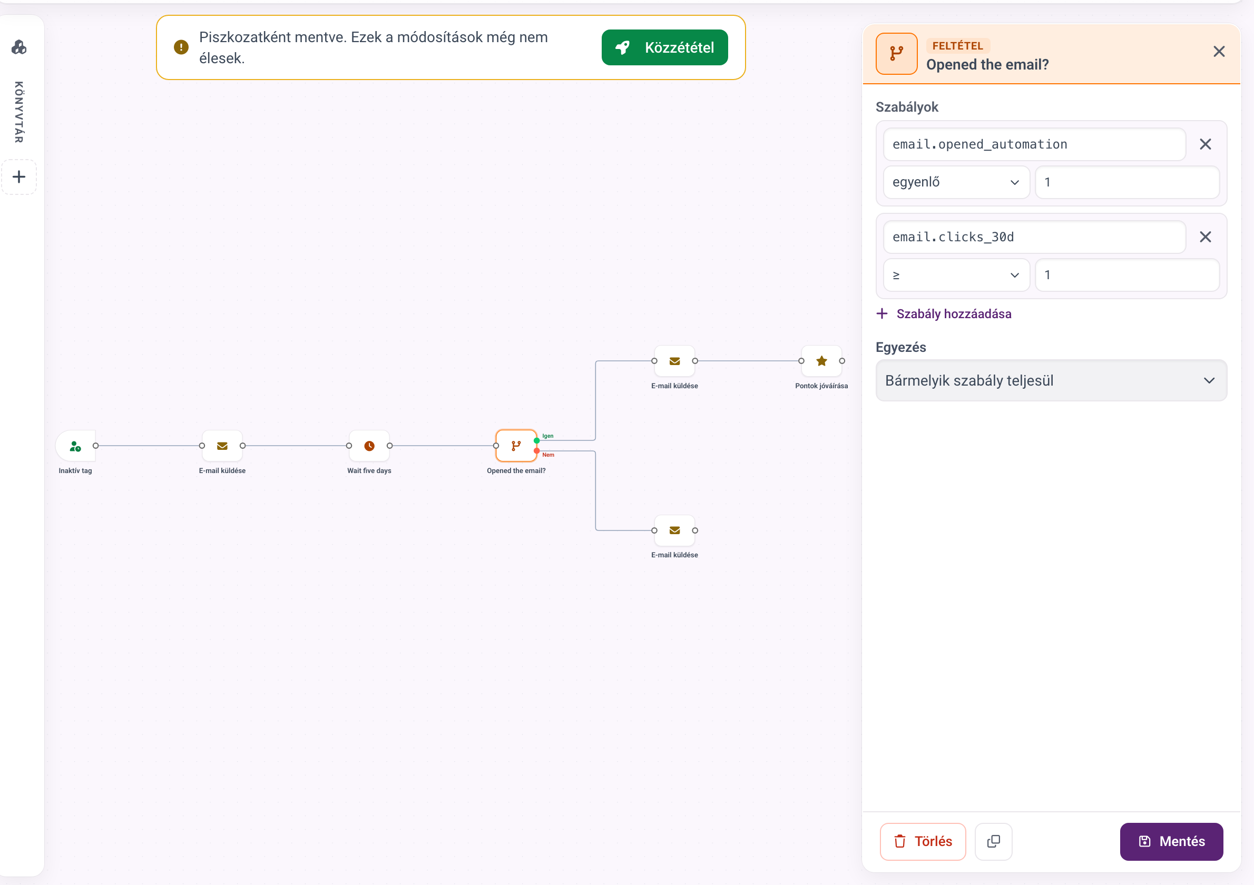Screen dimensions: 1254x885
Task: Click the FELTÉTEL badge in panel header
Action: click(957, 46)
